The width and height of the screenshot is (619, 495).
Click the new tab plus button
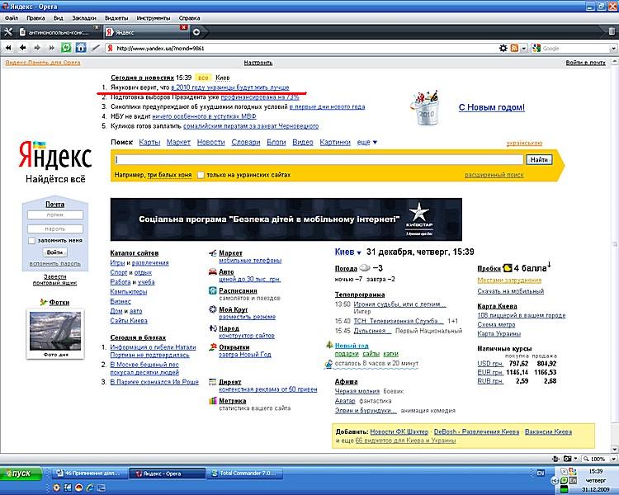pyautogui.click(x=196, y=31)
